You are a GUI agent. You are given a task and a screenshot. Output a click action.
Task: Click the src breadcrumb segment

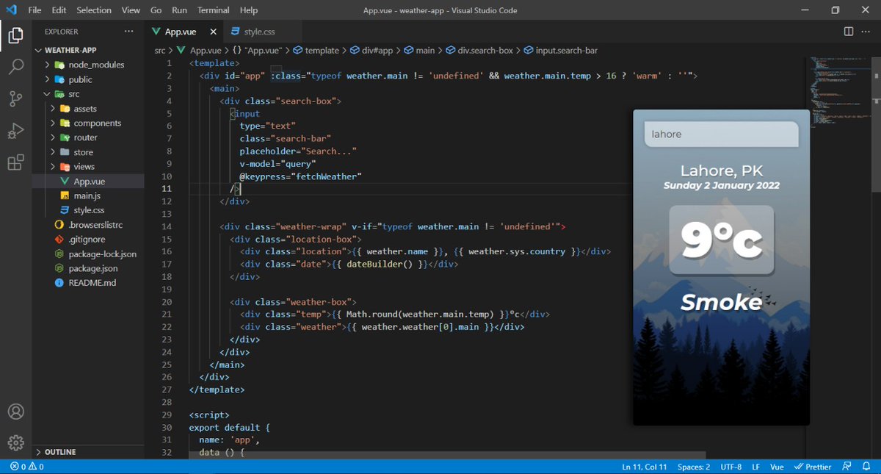[x=160, y=51]
